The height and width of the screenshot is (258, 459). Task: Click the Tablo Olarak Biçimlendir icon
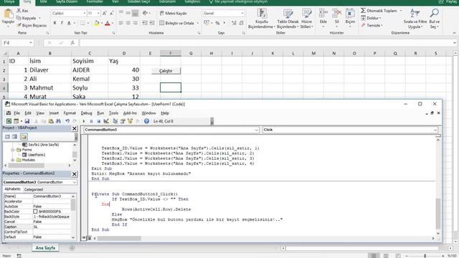[x=288, y=14]
